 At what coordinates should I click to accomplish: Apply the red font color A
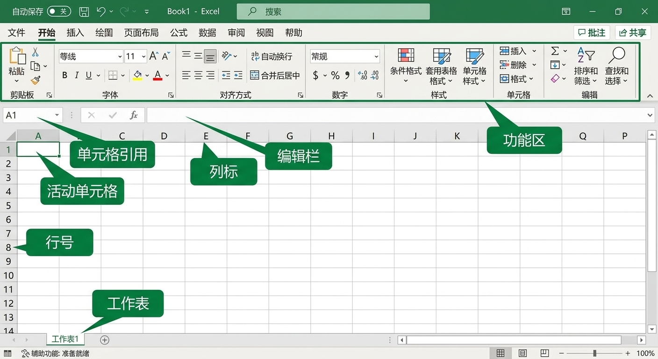[x=157, y=75]
